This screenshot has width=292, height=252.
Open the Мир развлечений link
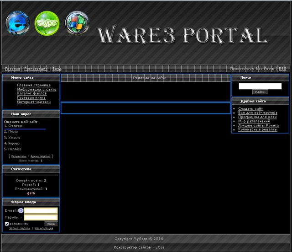[x=254, y=121]
